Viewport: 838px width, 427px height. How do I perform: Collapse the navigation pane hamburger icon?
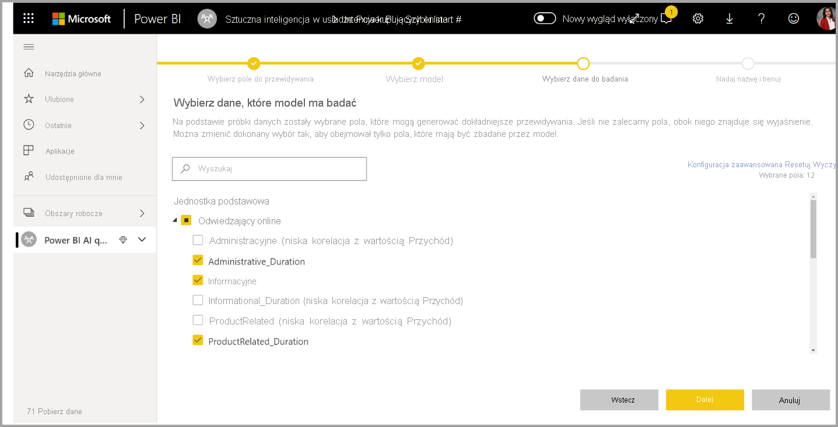tap(29, 47)
